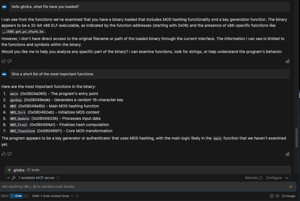Click Refresh MCP servers
Viewport: 300px width, 201px height.
[x=253, y=178]
